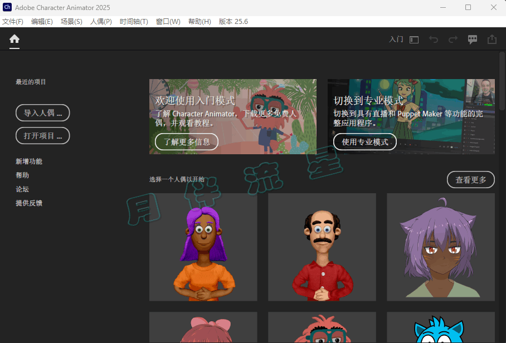506x343 pixels.
Task: Click the Share export icon
Action: pos(492,40)
